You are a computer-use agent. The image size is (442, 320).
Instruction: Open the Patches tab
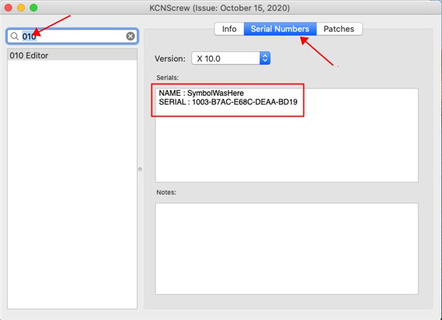coord(339,29)
